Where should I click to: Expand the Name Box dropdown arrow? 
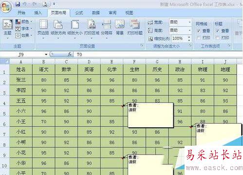[x=46, y=54]
